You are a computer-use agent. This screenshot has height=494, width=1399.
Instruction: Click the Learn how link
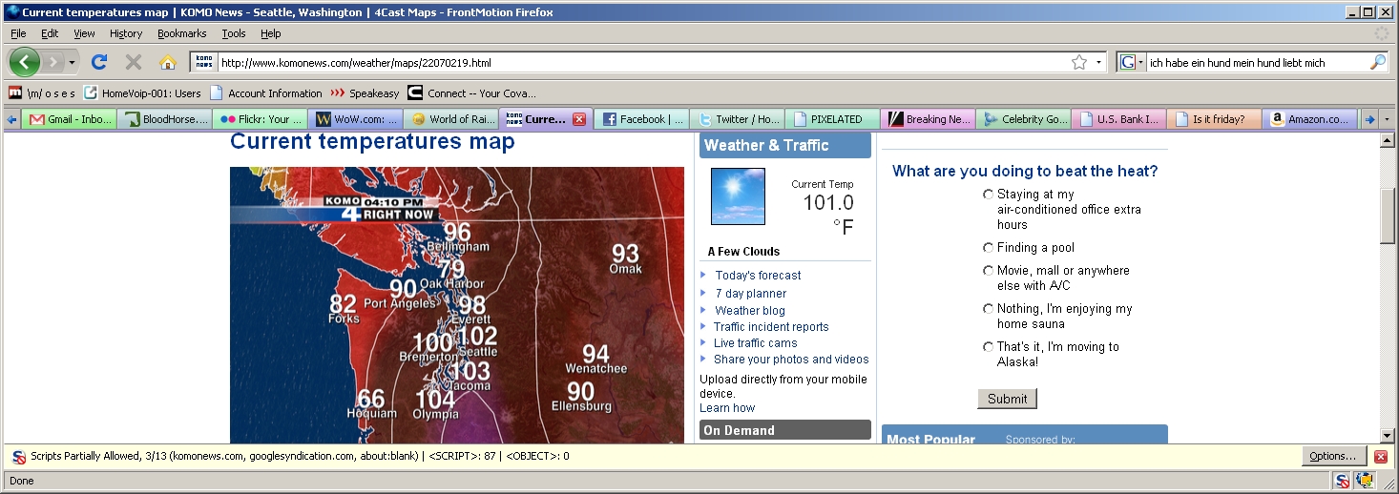(727, 408)
